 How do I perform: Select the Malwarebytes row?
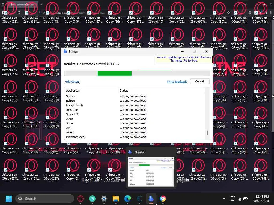[x=135, y=137]
